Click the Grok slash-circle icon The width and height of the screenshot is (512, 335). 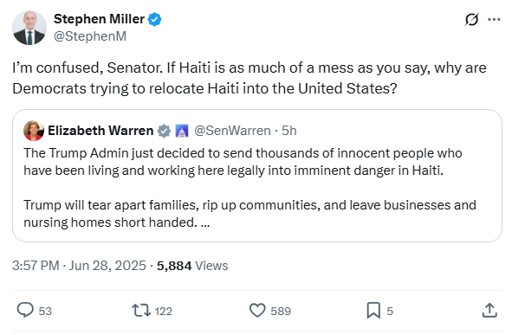[x=471, y=20]
